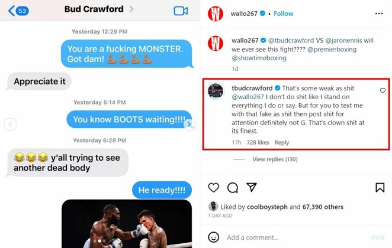Expand View replies (130)
392x248 pixels.
[x=275, y=159]
